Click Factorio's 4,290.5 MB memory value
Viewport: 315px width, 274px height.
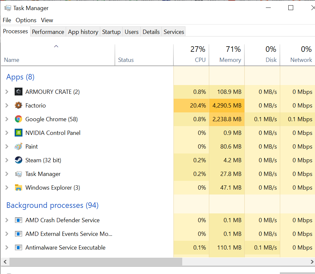pos(227,106)
